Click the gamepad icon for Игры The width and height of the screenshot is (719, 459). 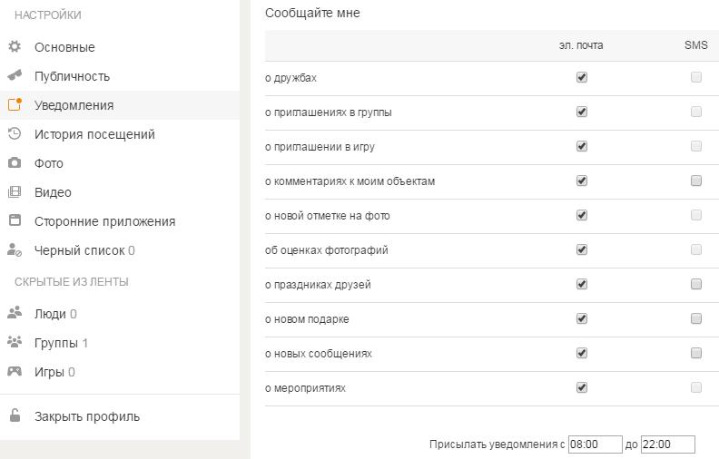15,371
